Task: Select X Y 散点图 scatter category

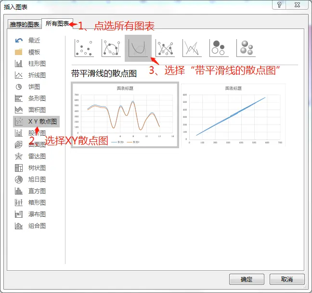Action: pos(37,122)
